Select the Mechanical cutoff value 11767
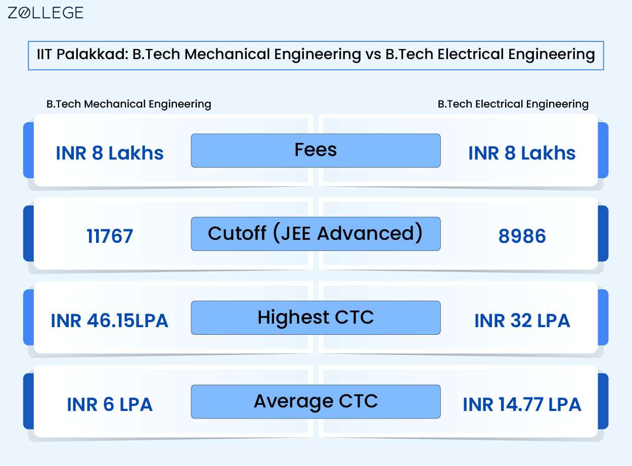The image size is (632, 466). (110, 236)
